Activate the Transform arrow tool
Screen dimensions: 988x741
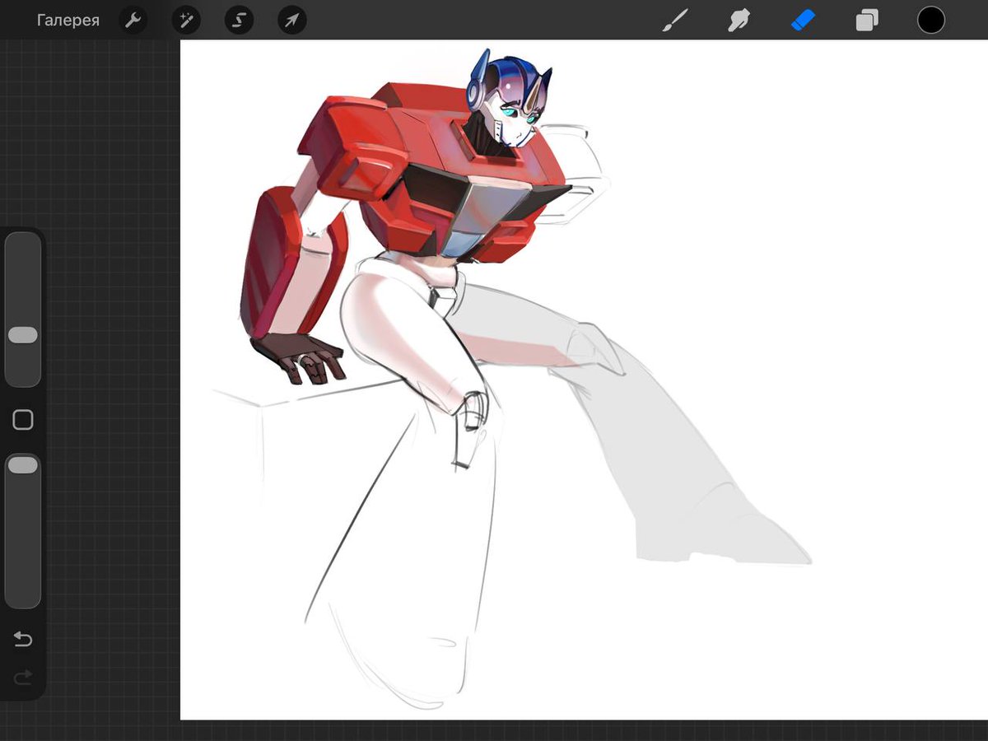pyautogui.click(x=291, y=21)
